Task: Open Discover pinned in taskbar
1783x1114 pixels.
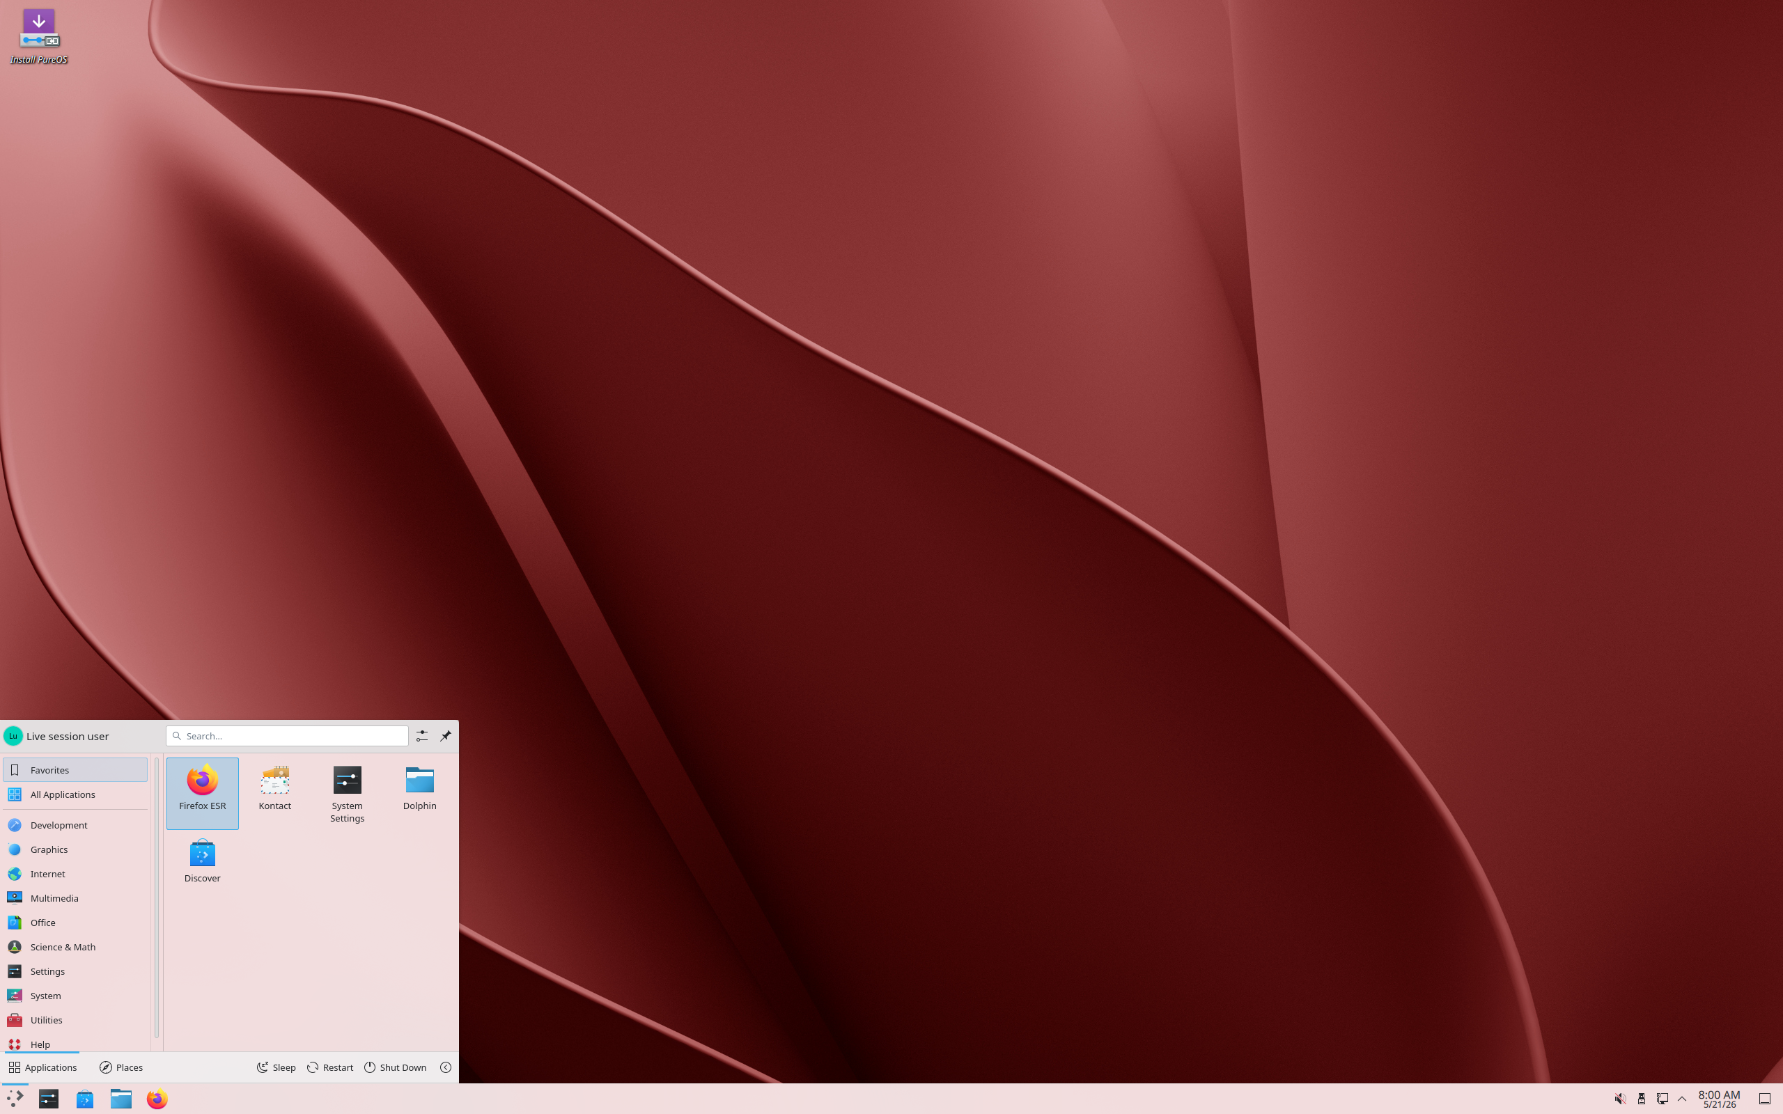Action: 85,1099
